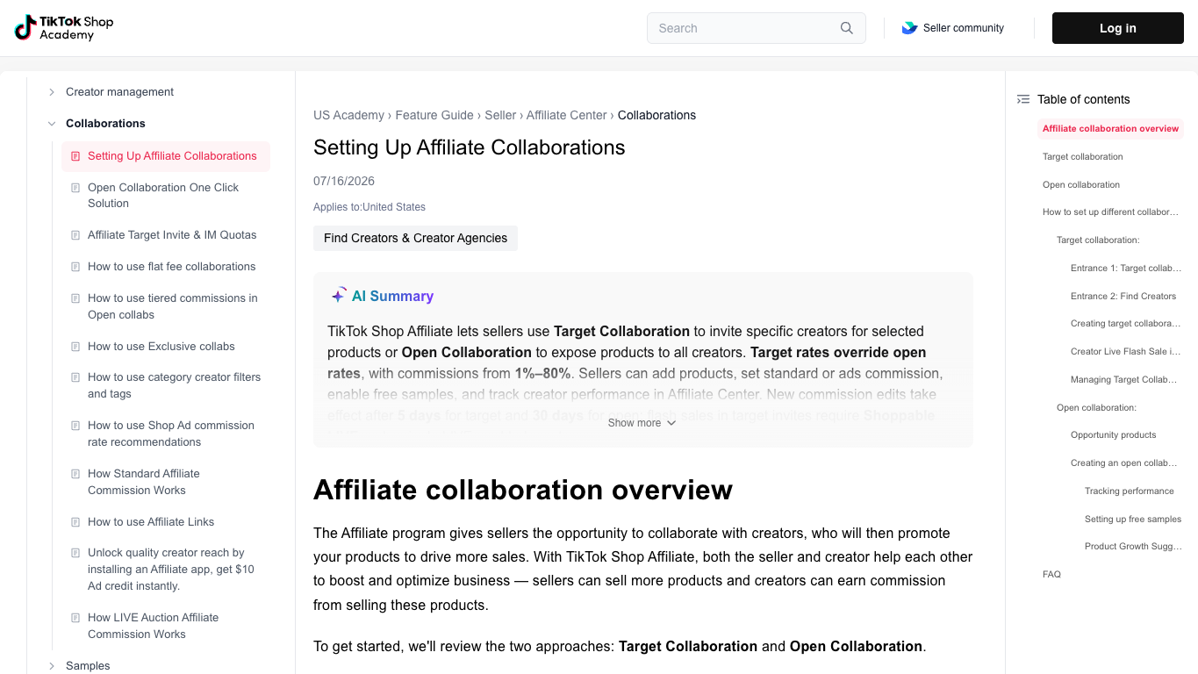Screen dimensions: 1198x674
Task: Click document icon beside Exclusive collabs item
Action: [75, 347]
